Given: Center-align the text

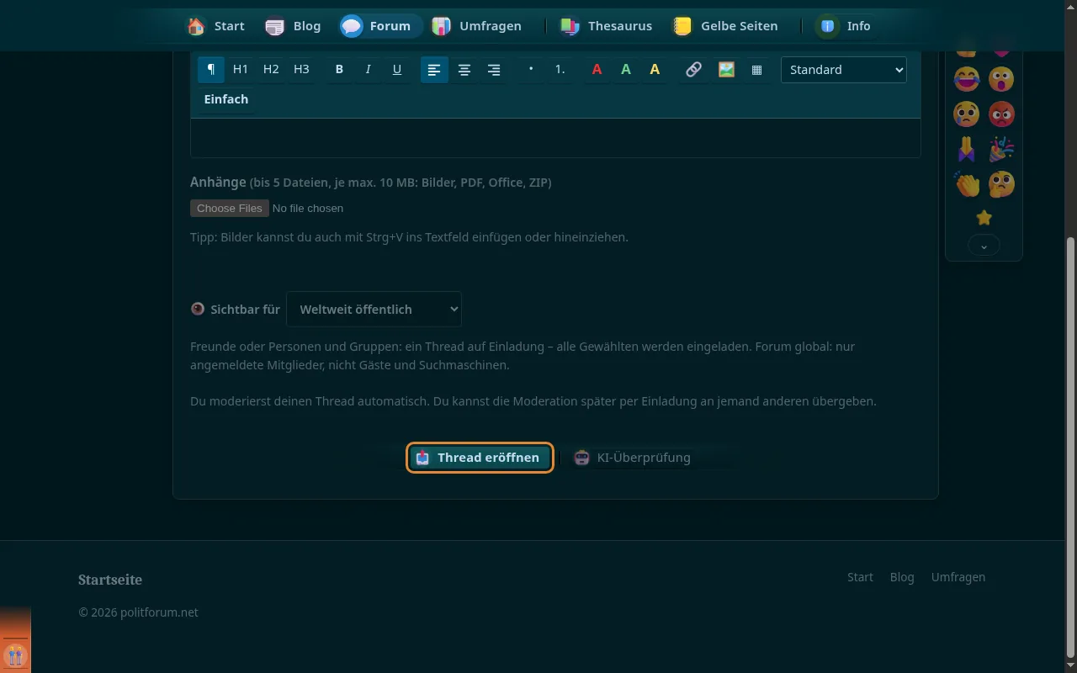Looking at the screenshot, I should (464, 70).
